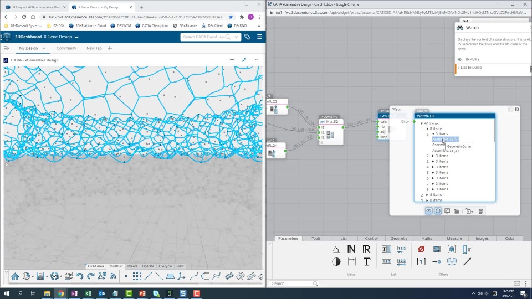Open the search box dropdown arrow in 3DDashboard
This screenshot has height=299, width=532.
click(x=236, y=37)
